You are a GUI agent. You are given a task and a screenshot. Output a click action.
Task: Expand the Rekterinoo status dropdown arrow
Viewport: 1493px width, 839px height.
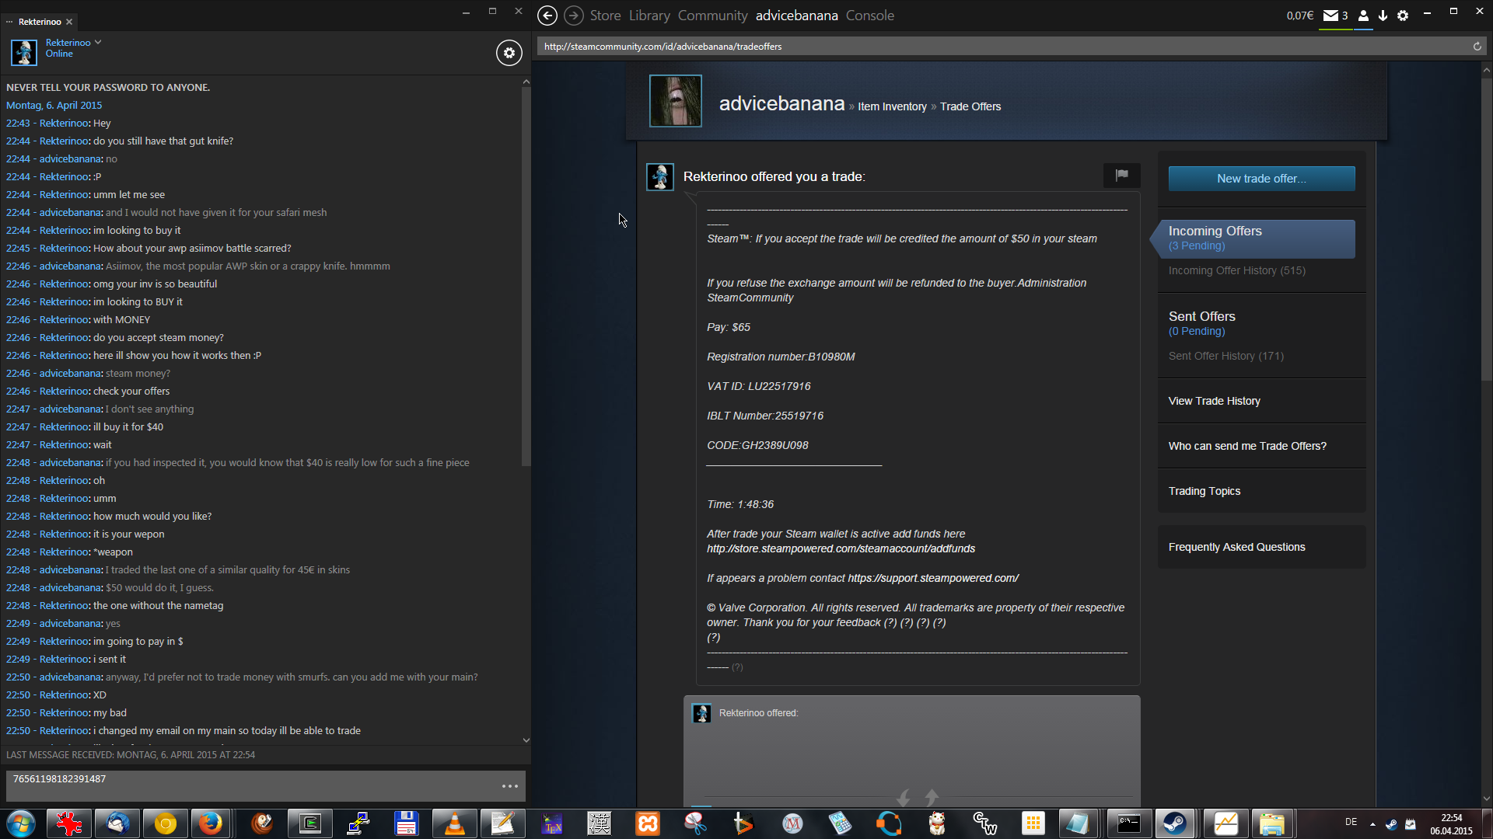[x=98, y=42]
